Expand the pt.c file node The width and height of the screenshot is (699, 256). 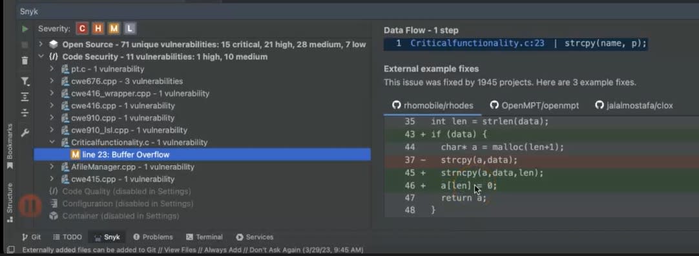[x=52, y=69]
